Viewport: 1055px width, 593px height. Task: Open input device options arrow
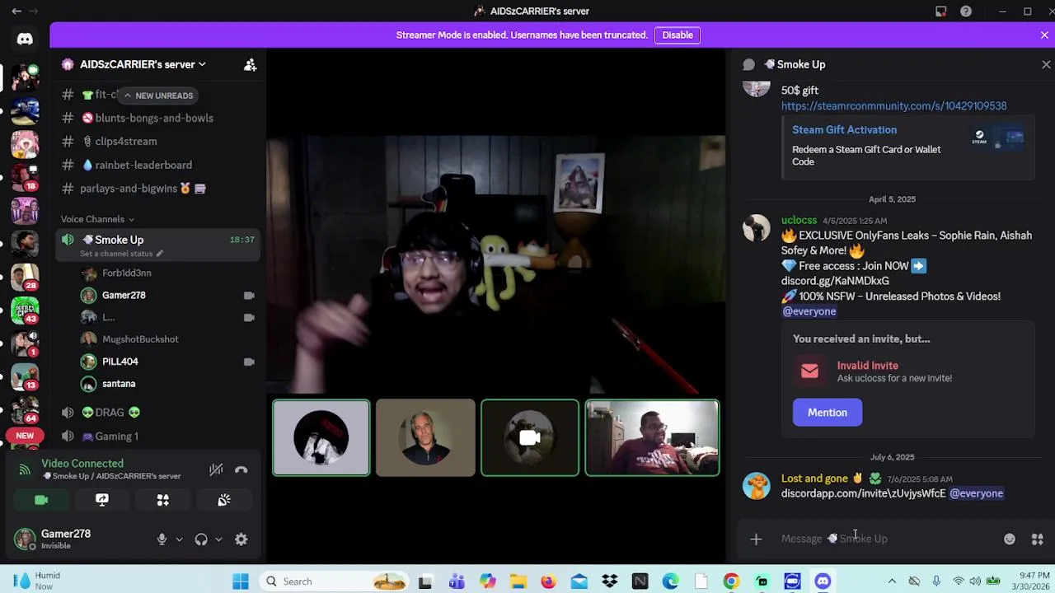(x=179, y=539)
